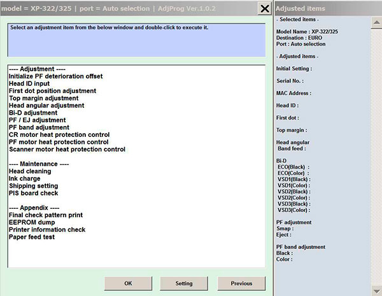The height and width of the screenshot is (296, 382).
Task: Select 'Bi-D adjustment' list item
Action: click(x=33, y=113)
